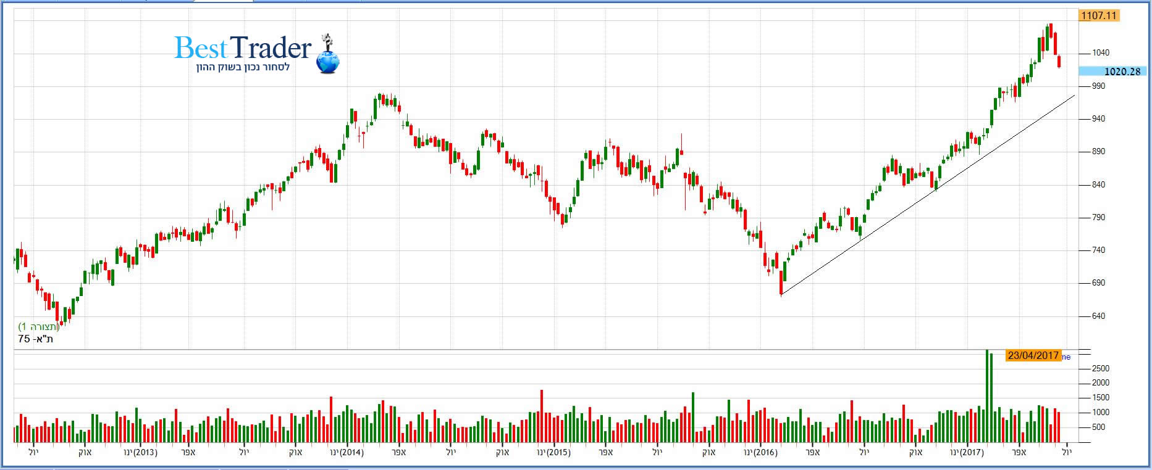This screenshot has width=1152, height=470.
Task: Click the last red candlestick on chart
Action: [x=1060, y=61]
